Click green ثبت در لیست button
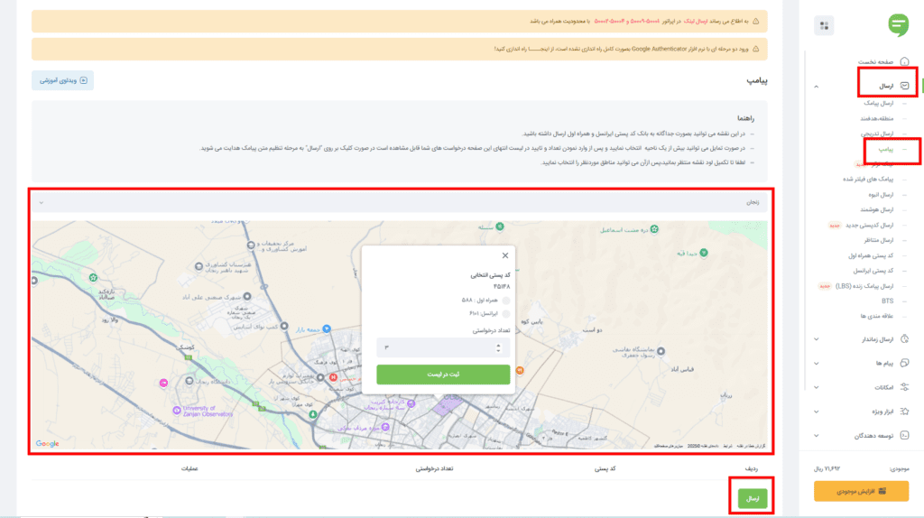Screen dimensions: 924x518 (x=443, y=375)
